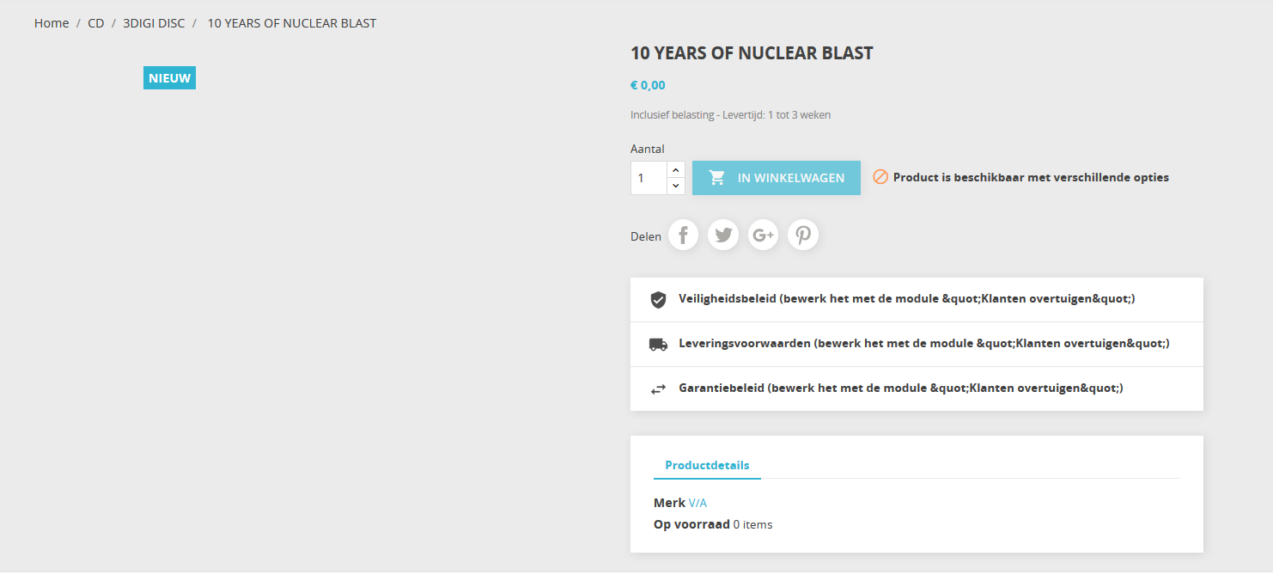This screenshot has height=575, width=1273.
Task: Open 3DIGI DISC breadcrumb link
Action: (154, 23)
